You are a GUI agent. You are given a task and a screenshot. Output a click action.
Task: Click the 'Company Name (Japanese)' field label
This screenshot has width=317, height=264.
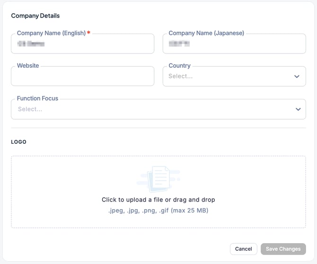(x=206, y=33)
